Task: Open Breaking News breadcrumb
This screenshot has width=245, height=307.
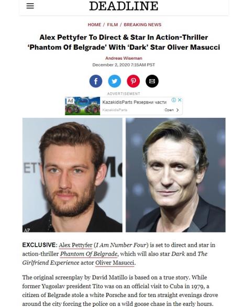Action: pyautogui.click(x=142, y=25)
